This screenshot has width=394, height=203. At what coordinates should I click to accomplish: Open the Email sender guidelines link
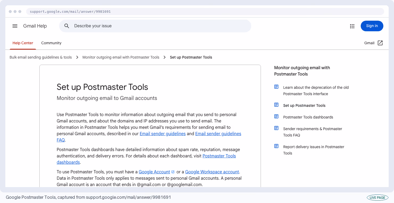(163, 134)
